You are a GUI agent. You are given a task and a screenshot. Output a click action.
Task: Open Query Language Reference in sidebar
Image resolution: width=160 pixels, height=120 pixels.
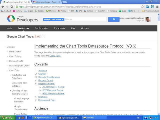pos(22,100)
